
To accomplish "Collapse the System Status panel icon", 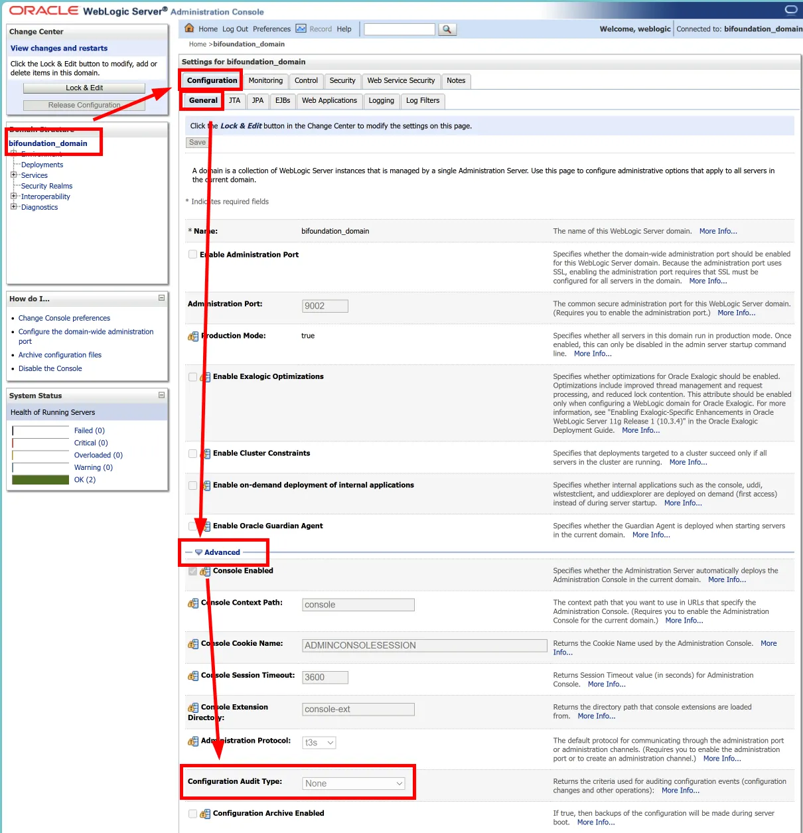I will click(161, 395).
